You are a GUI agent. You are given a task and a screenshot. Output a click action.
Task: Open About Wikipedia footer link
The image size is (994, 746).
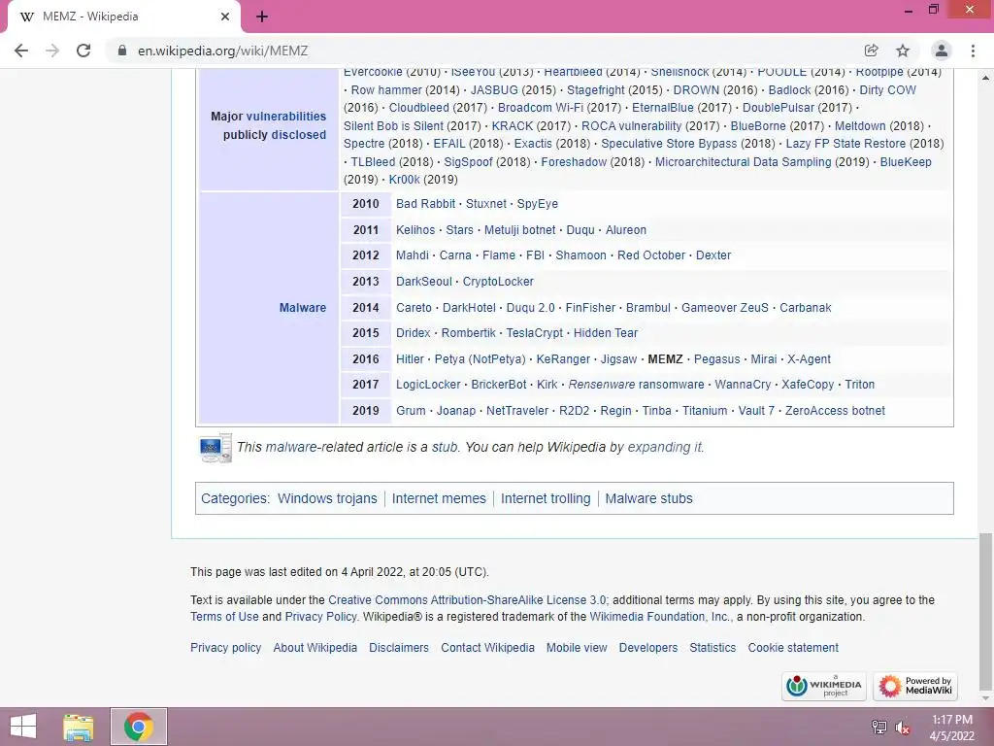(x=315, y=648)
